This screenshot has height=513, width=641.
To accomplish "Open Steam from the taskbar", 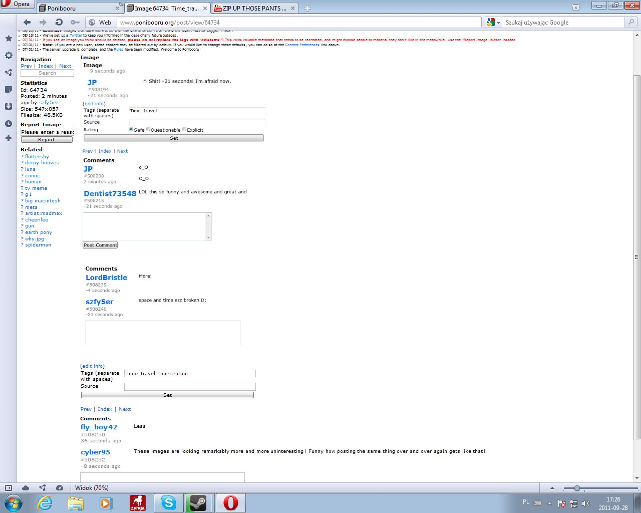I will (199, 503).
